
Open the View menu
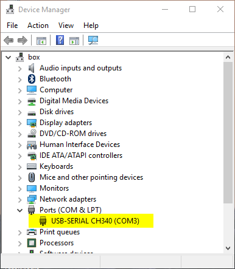pyautogui.click(x=66, y=26)
